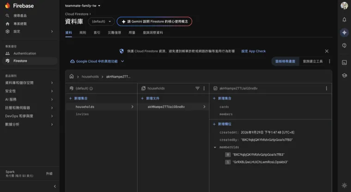Switch to the 查詢洞察資料 tab
Screen dimensions: 351x192
pos(153,33)
